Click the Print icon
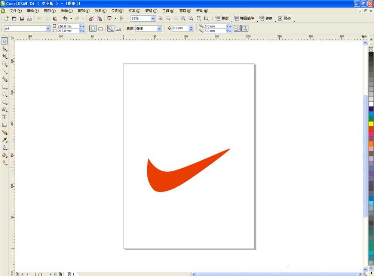374x276 pixels. (x=30, y=18)
